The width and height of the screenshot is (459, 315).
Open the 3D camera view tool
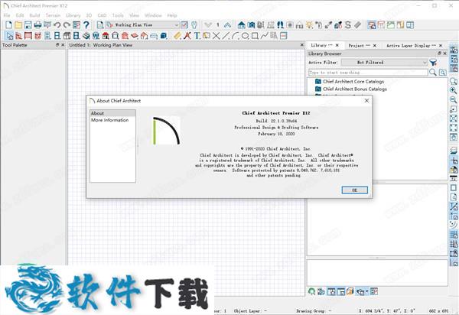(251, 25)
